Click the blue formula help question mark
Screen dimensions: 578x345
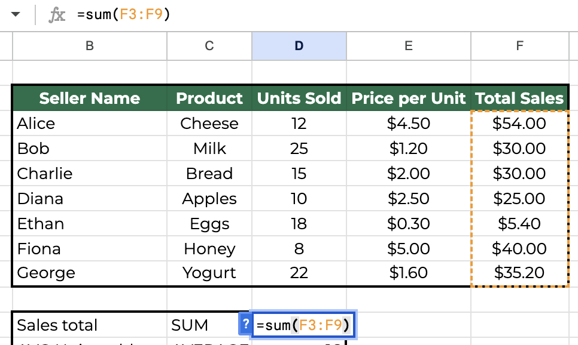coord(245,324)
